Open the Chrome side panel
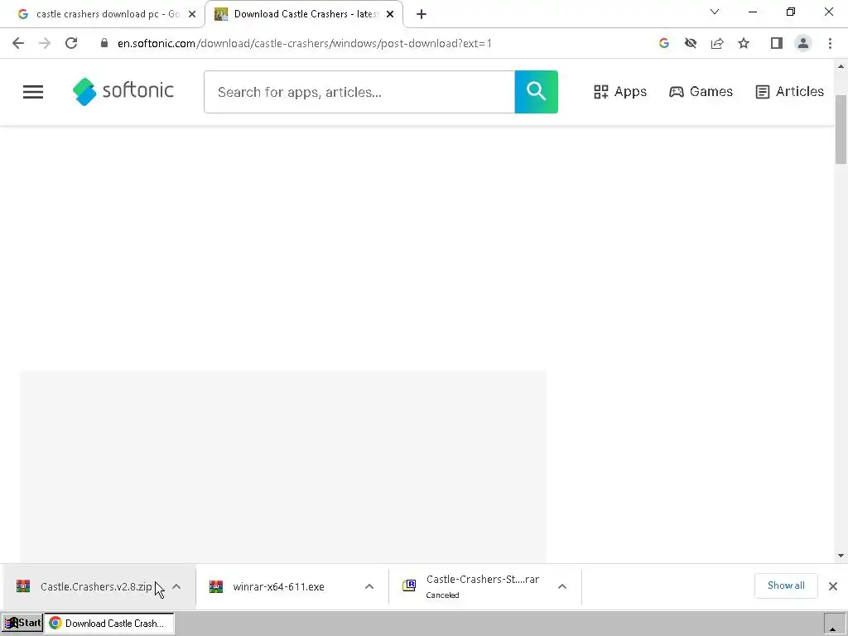 tap(777, 43)
